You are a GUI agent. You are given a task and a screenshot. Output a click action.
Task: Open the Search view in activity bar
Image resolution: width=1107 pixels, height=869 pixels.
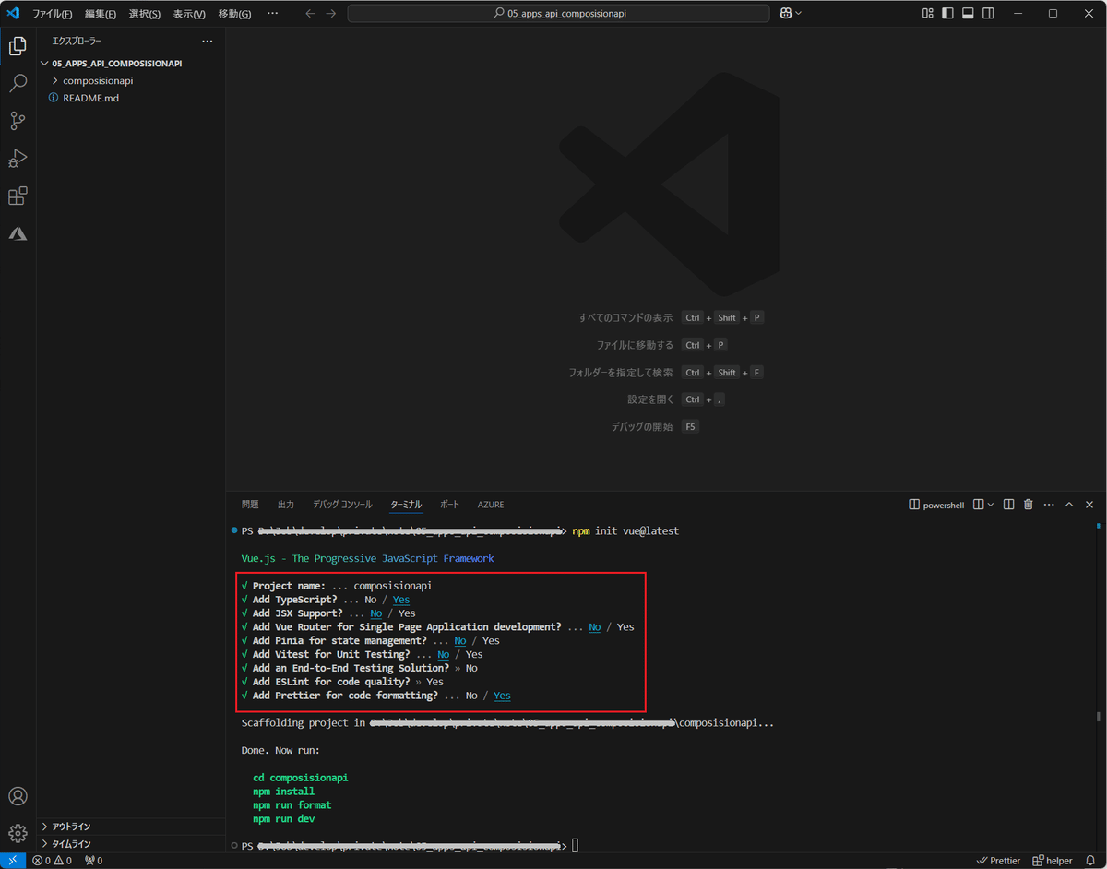tap(18, 83)
